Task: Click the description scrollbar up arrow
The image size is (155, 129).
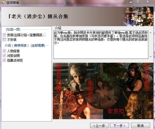Action: pyautogui.click(x=151, y=33)
